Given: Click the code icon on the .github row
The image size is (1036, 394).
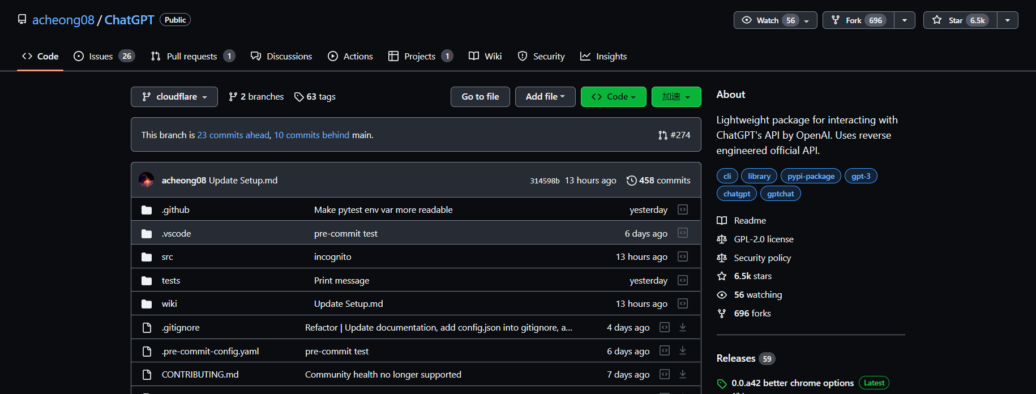Looking at the screenshot, I should pyautogui.click(x=683, y=210).
